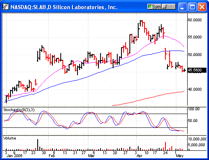Click the tall red volume bar near April 24
Screen dimensions: 209x160
tap(165, 146)
